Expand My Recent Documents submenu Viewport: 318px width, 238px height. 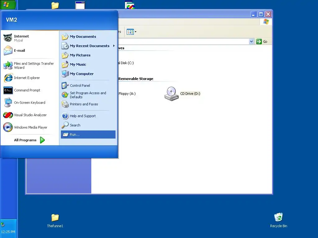point(88,46)
